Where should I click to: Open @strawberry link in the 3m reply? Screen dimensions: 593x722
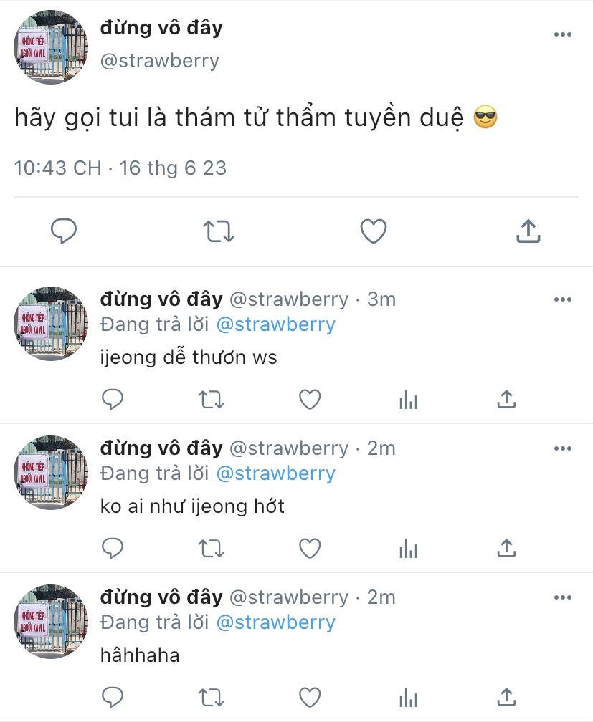point(276,324)
